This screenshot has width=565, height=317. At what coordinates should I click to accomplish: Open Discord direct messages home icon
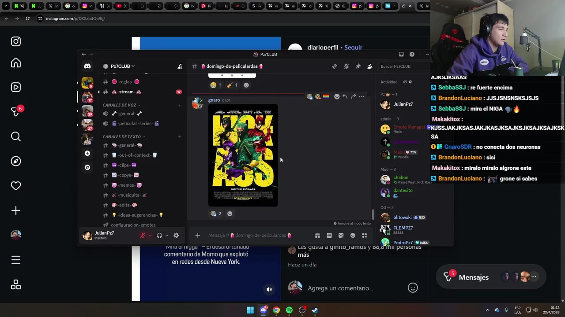pyautogui.click(x=87, y=66)
